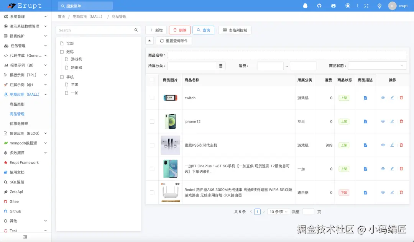Open 商品类别 menu item
The width and height of the screenshot is (414, 242).
click(x=17, y=104)
